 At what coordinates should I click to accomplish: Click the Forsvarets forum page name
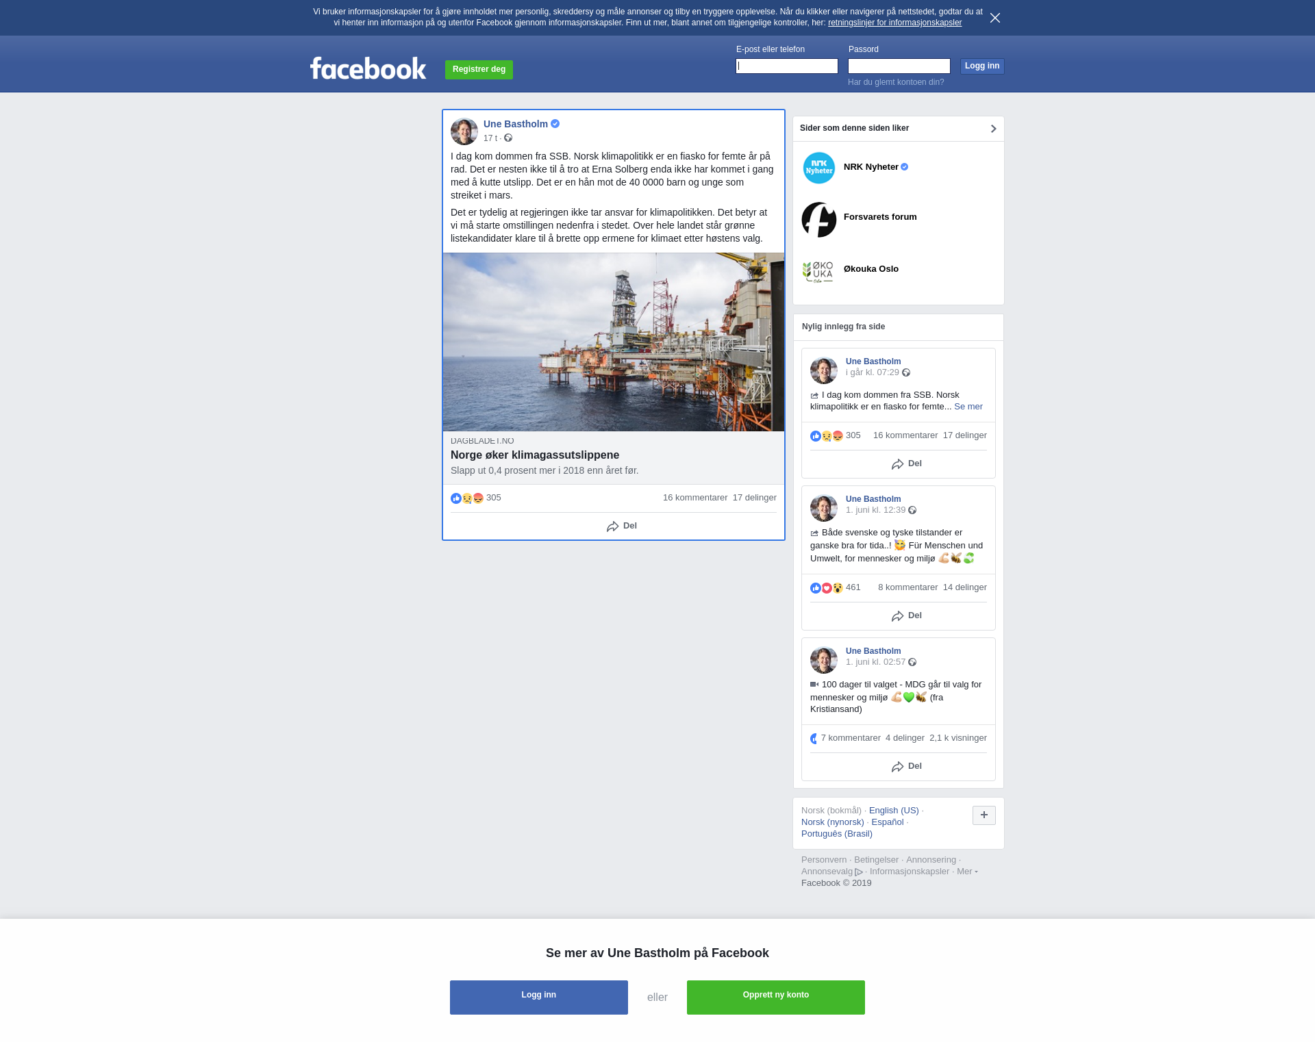(x=880, y=217)
